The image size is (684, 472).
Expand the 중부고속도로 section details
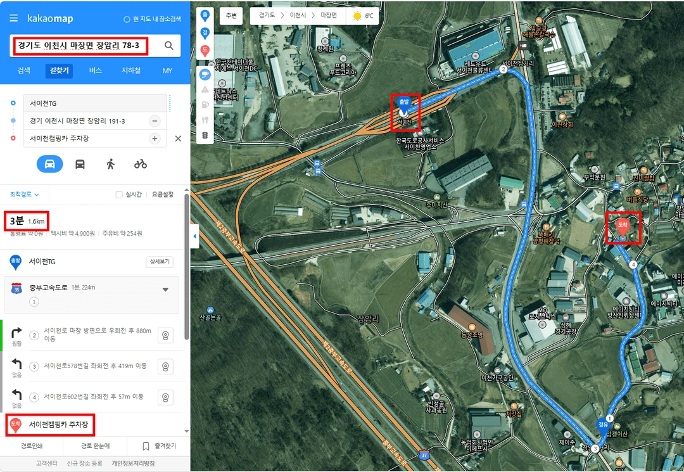tap(165, 290)
